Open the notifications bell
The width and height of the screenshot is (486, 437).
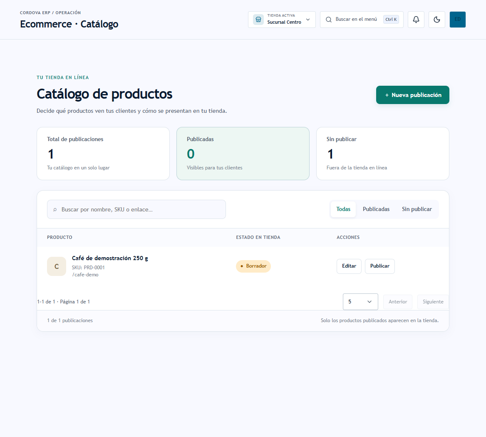[416, 20]
